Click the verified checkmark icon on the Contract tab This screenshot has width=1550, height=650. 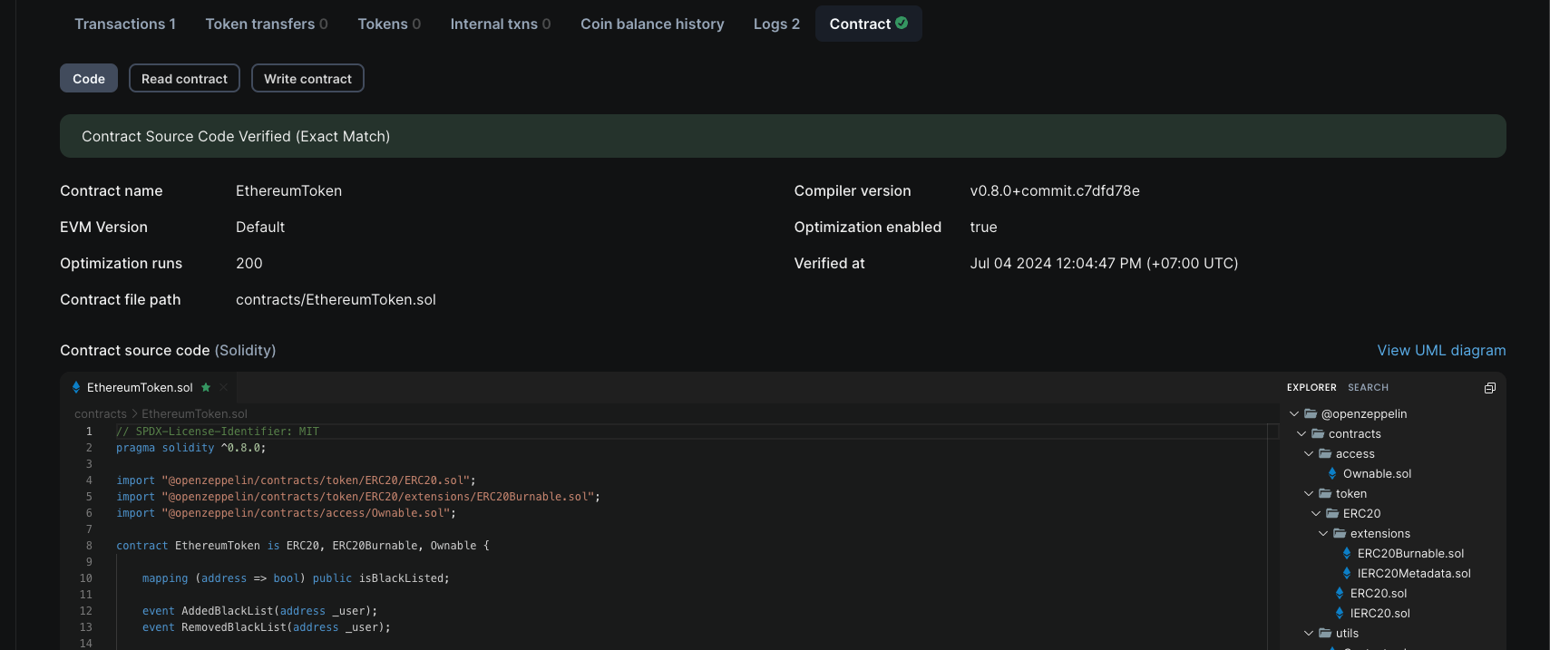(902, 23)
